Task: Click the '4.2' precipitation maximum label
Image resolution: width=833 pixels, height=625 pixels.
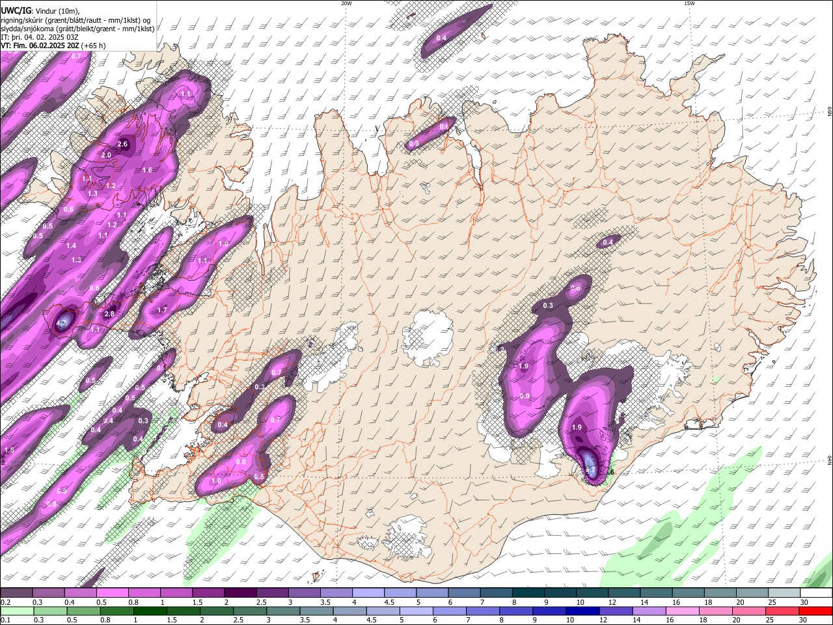Action: (x=62, y=322)
